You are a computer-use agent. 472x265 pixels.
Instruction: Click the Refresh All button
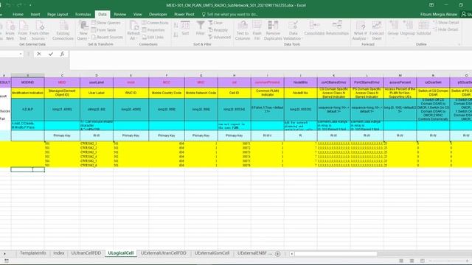(x=133, y=30)
